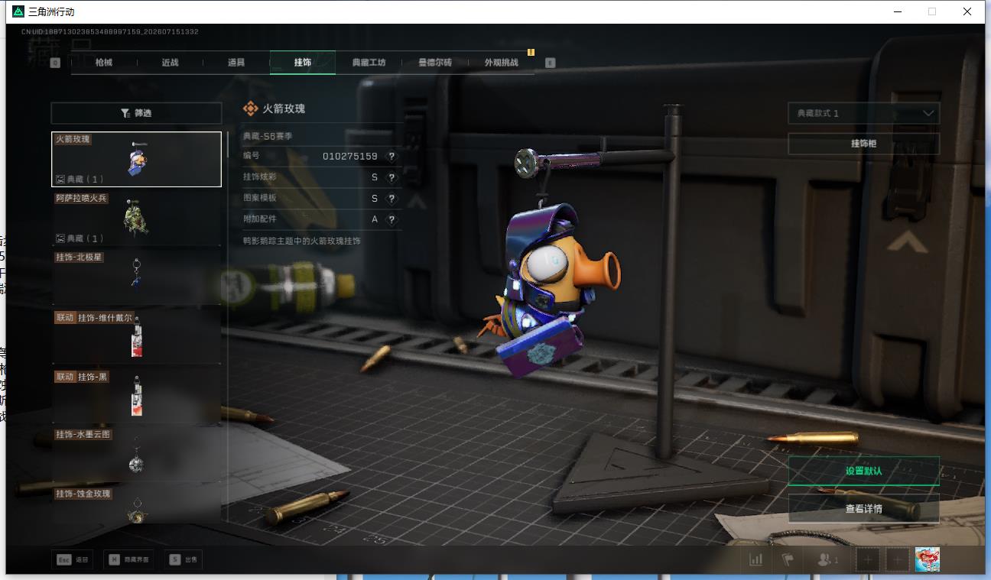This screenshot has height=580, width=991.
Task: Click the S 出售 button
Action: [184, 559]
